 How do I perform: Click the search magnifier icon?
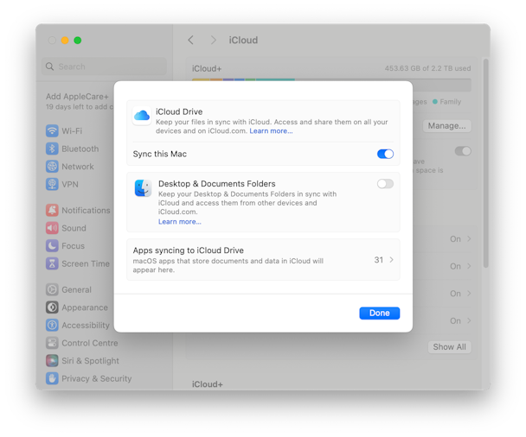pos(49,66)
